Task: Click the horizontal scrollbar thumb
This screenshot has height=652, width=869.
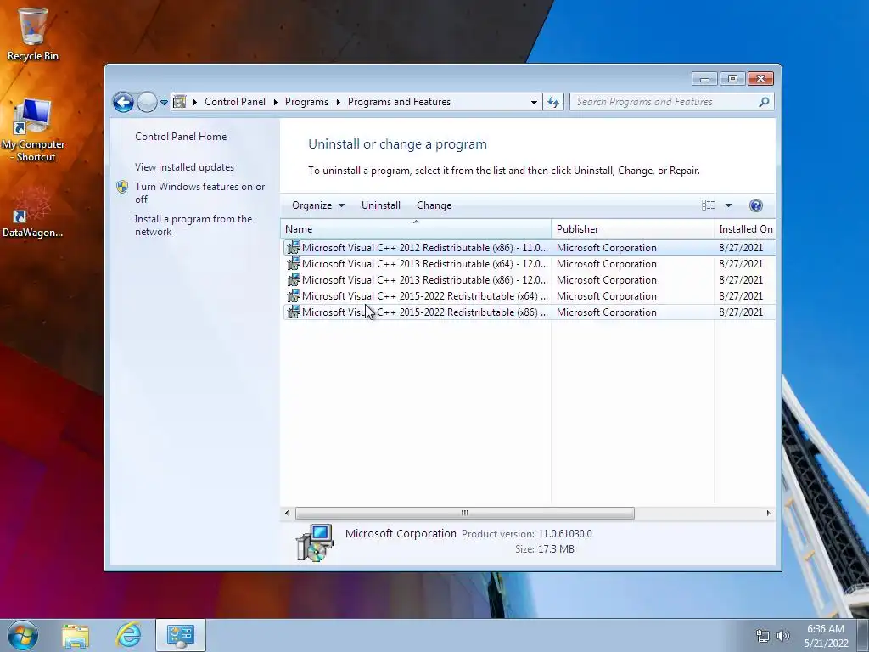Action: [464, 513]
